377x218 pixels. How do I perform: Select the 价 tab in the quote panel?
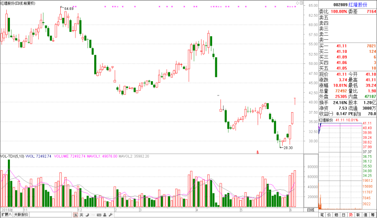point(329,215)
